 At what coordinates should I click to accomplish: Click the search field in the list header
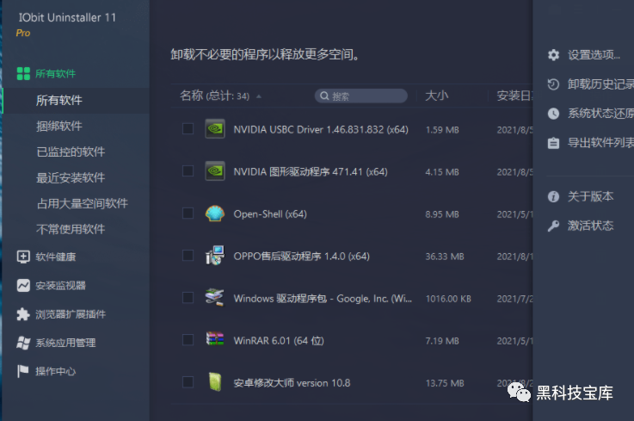tap(361, 96)
